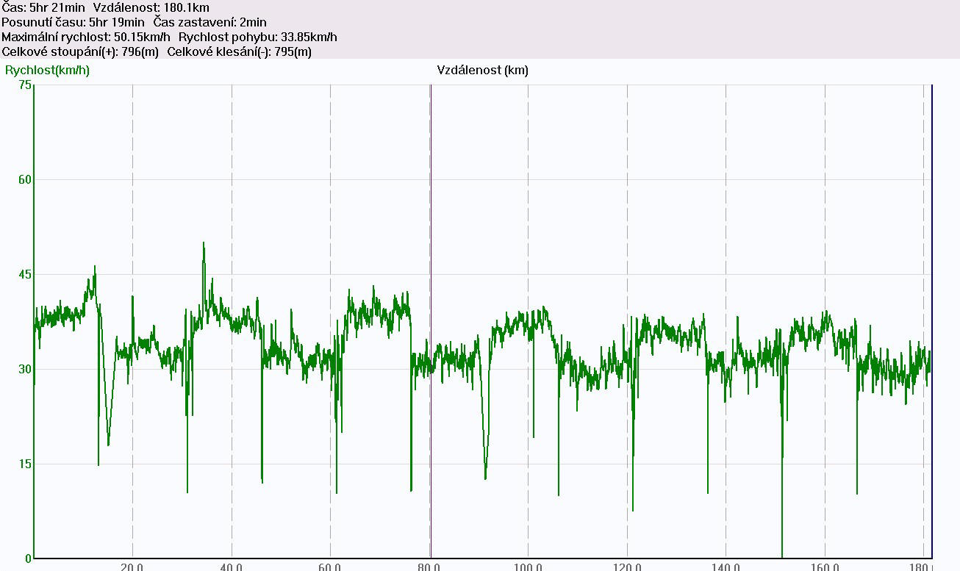The width and height of the screenshot is (960, 571).
Task: Click the 160.0 tick on distance axis
Action: 824,567
